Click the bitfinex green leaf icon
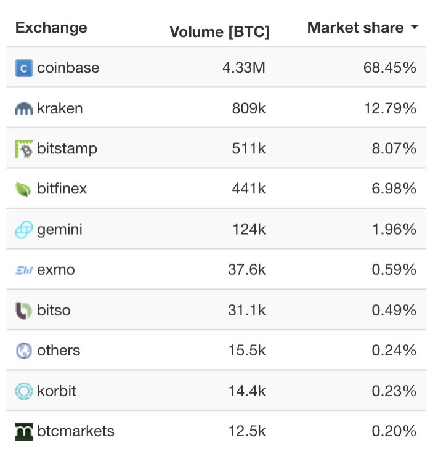The height and width of the screenshot is (467, 446). 23,189
